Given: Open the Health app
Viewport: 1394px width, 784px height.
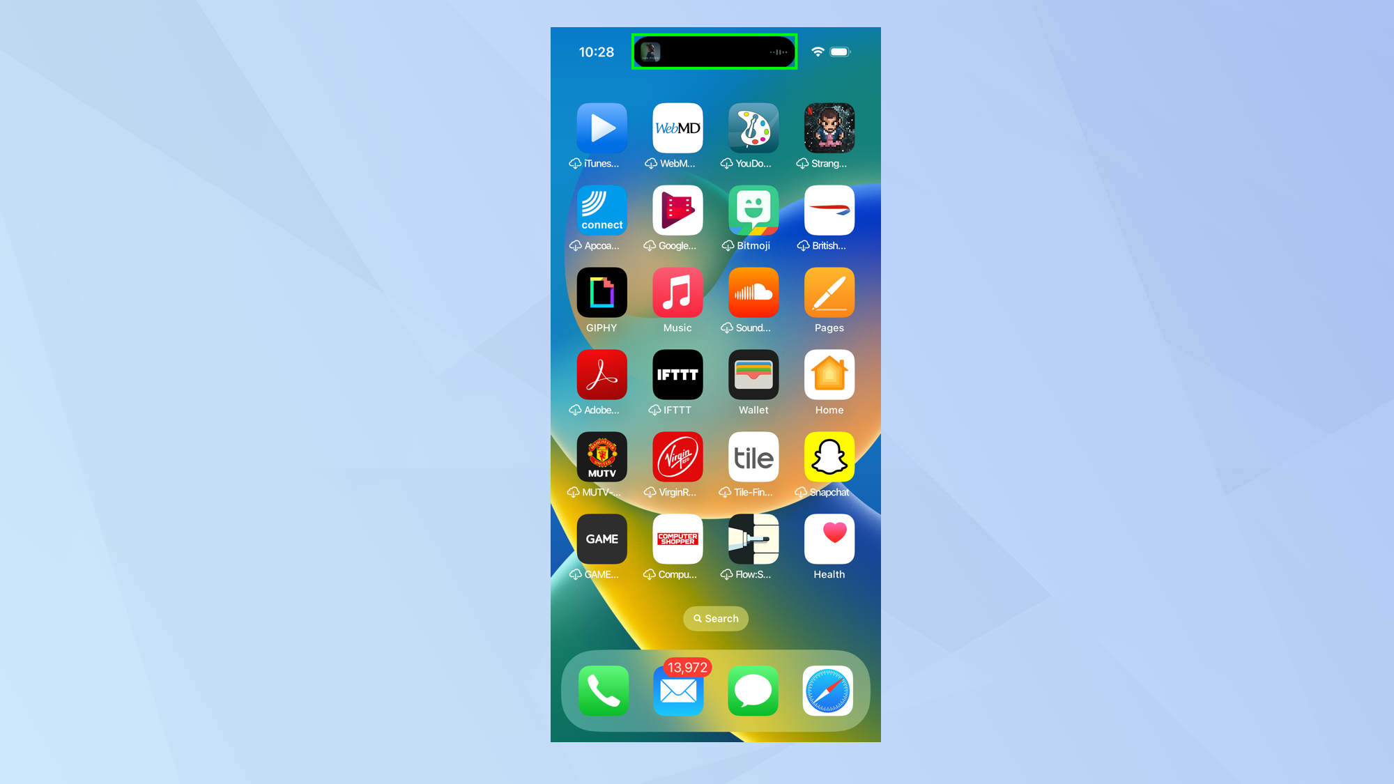Looking at the screenshot, I should (x=829, y=538).
